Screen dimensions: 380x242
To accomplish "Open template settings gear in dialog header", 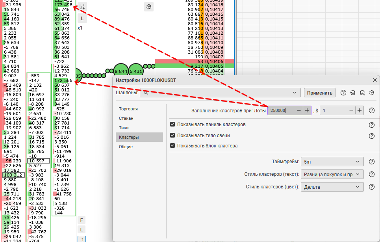I will point(371,93).
